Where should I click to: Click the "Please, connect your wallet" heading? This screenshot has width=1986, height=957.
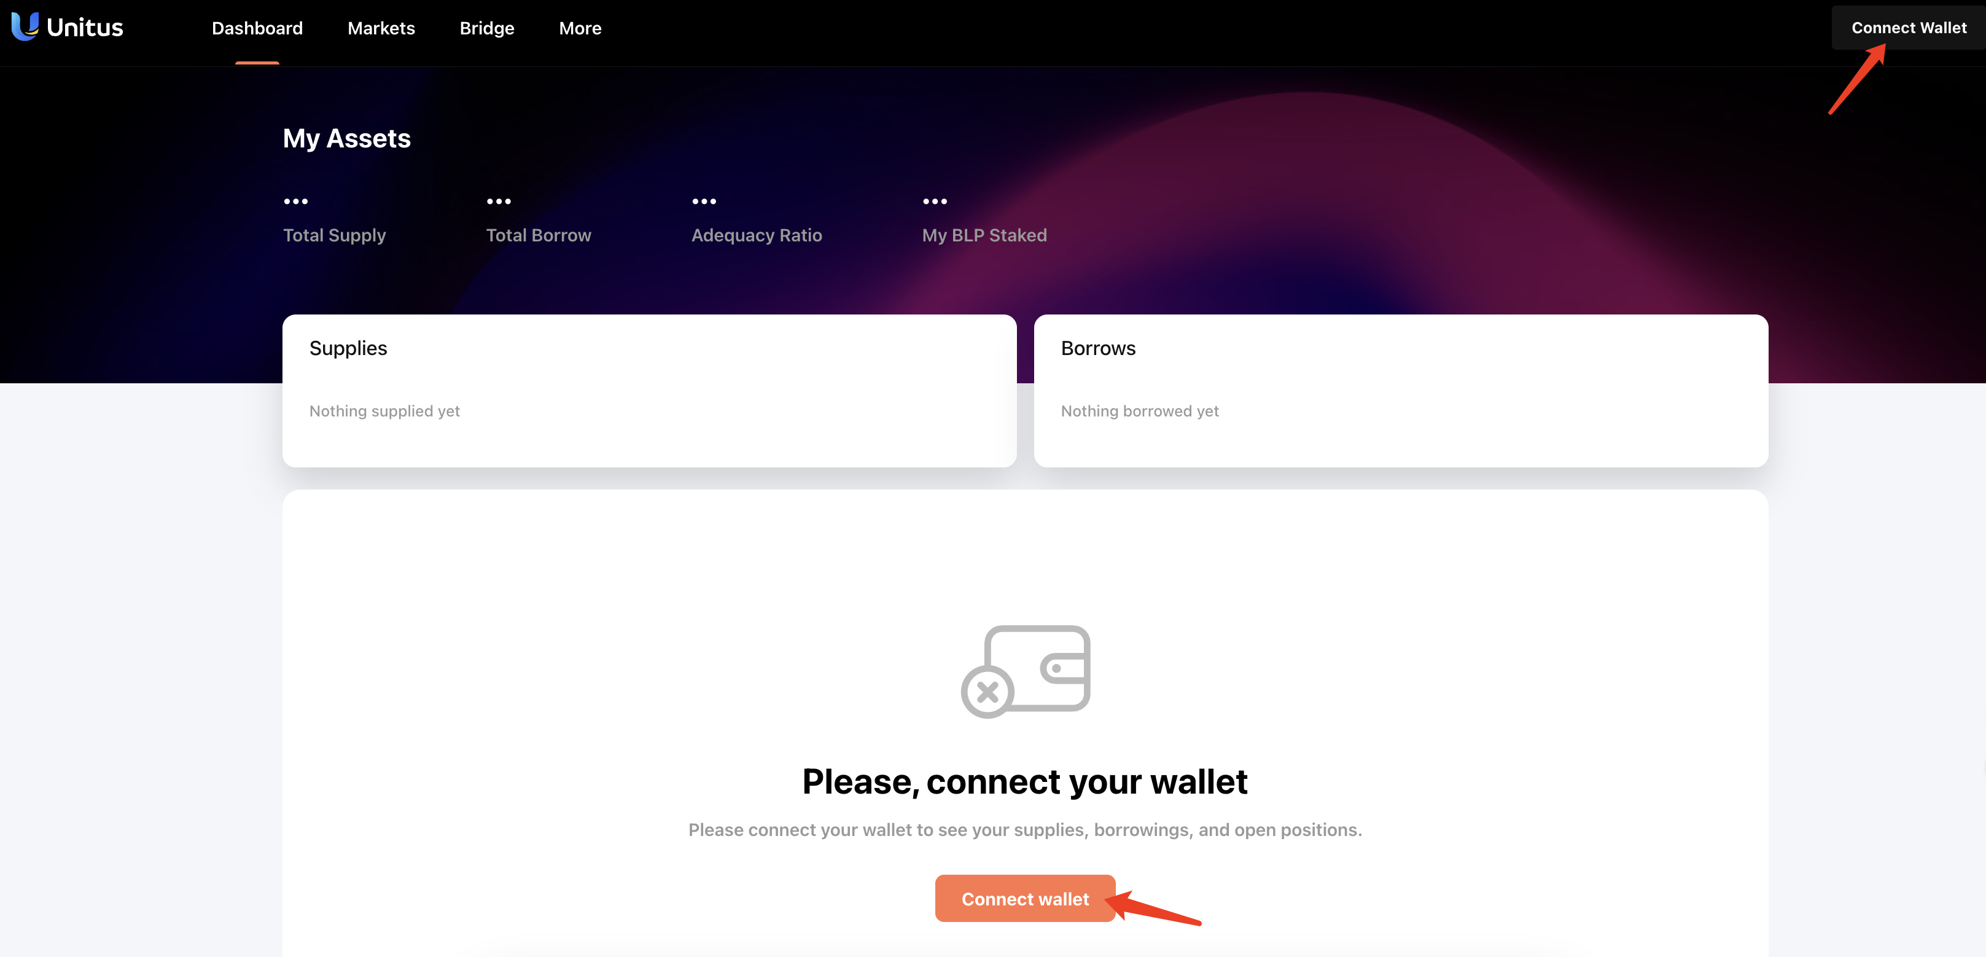[1024, 782]
